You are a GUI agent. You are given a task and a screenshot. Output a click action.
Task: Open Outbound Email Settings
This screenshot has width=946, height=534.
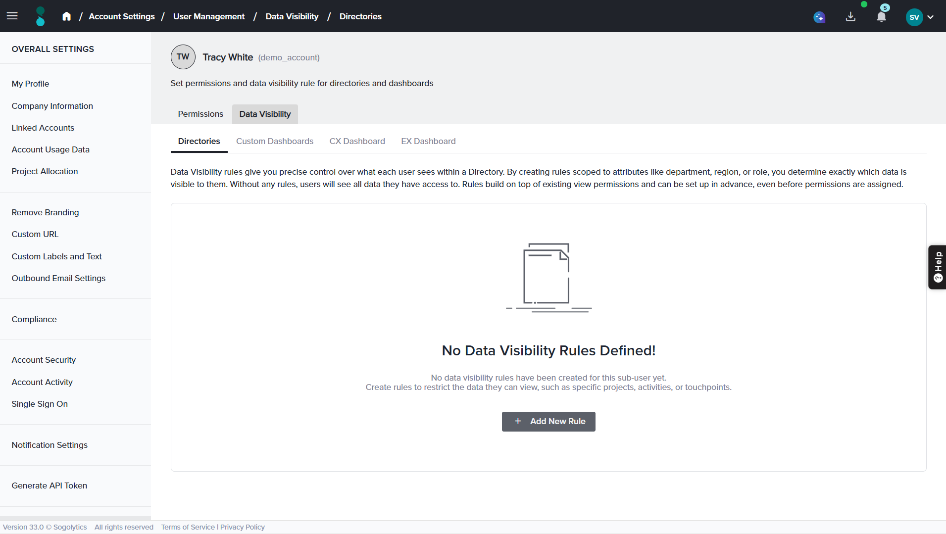pyautogui.click(x=58, y=279)
